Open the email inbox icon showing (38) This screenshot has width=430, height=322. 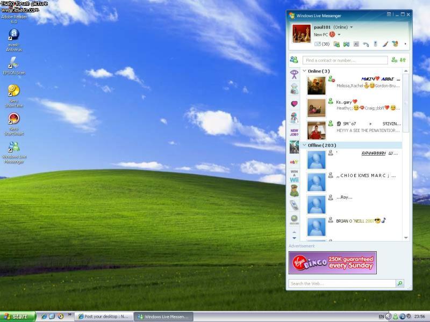click(x=321, y=44)
